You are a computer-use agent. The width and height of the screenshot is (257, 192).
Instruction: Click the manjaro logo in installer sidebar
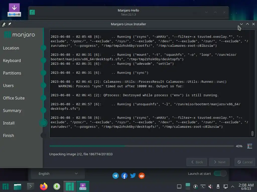[x=20, y=34]
